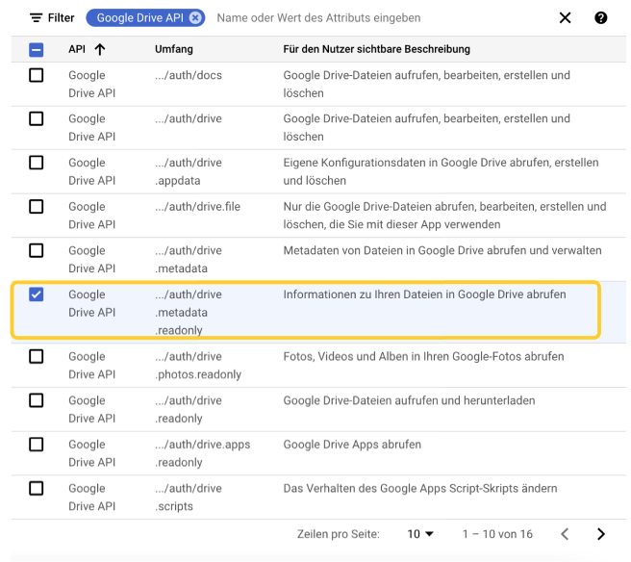
Task: Click the Google Drive API filter chip label
Action: 139,18
